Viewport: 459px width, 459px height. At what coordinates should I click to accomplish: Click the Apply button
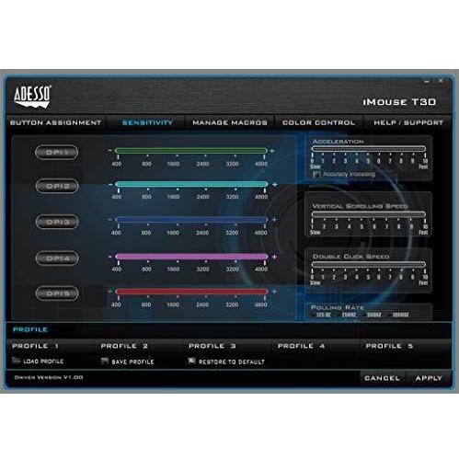(429, 378)
